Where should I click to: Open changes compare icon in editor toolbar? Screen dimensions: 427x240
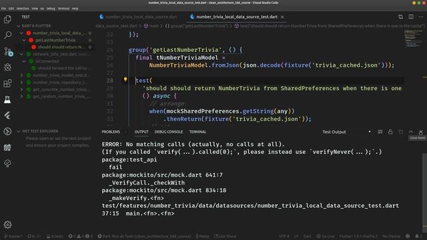click(400, 17)
